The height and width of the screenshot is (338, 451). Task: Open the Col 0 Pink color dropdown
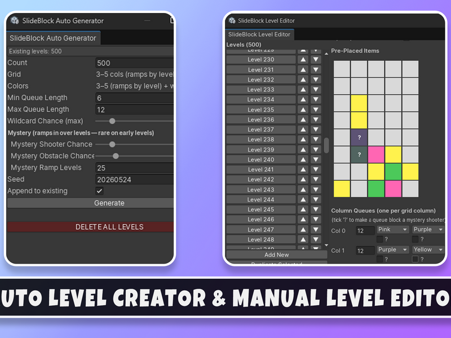392,230
